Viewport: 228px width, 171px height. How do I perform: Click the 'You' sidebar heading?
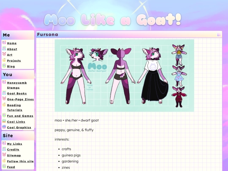(8, 75)
